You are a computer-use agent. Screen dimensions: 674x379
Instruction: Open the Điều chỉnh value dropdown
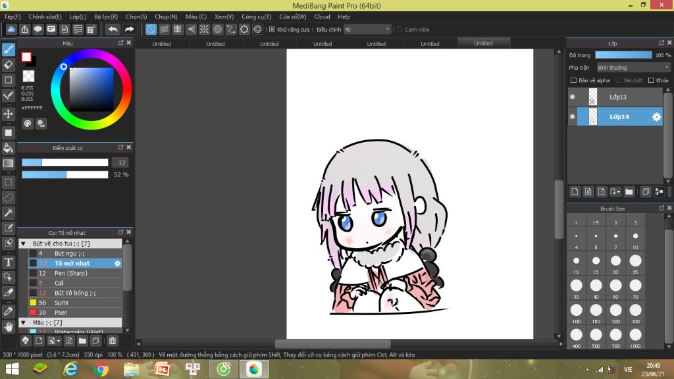pos(367,29)
